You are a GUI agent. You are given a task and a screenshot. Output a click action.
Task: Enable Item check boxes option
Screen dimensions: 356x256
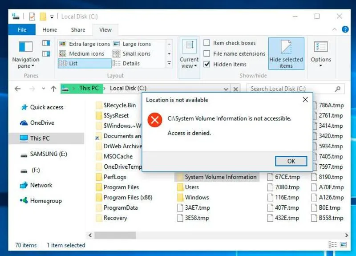(x=207, y=43)
